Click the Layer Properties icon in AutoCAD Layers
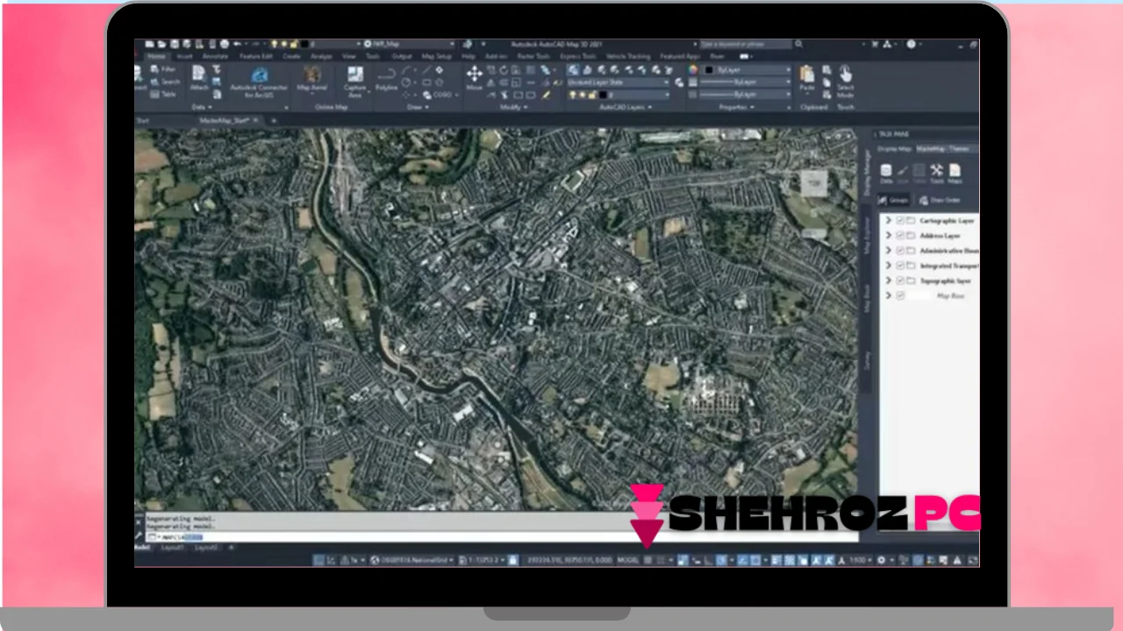Screen dimensions: 1123x631 click(x=573, y=69)
